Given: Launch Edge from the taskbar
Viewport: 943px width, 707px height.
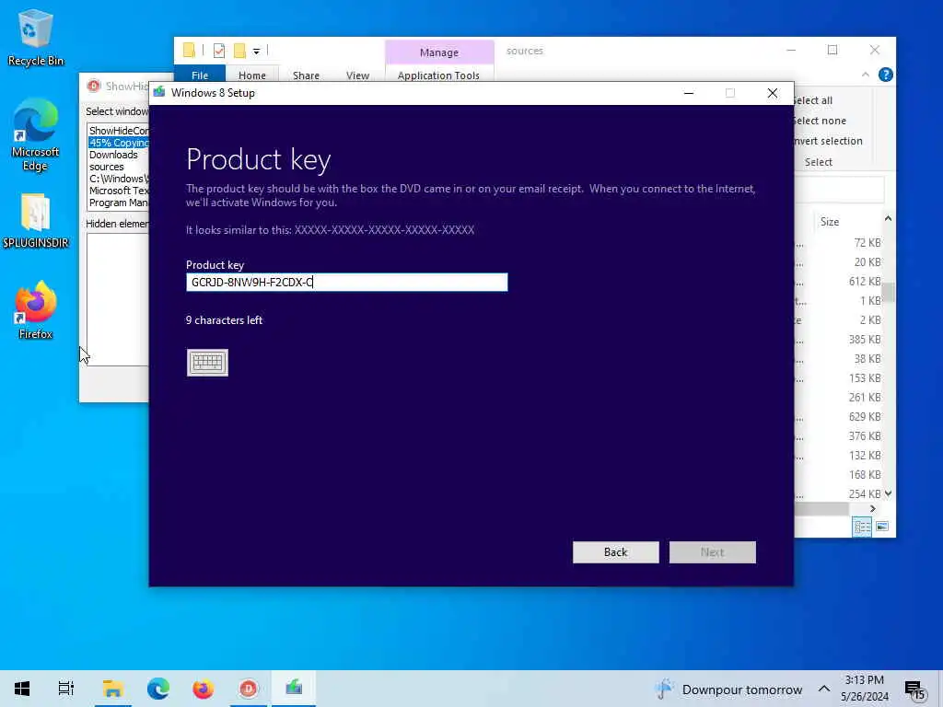Looking at the screenshot, I should 158,689.
